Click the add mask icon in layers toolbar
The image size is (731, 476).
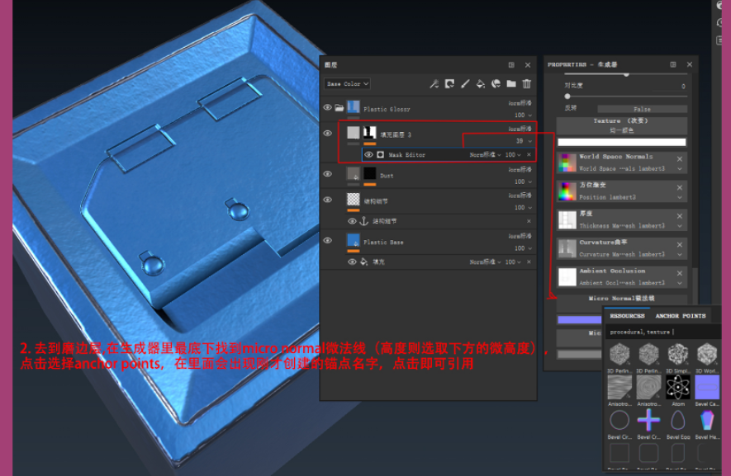point(449,84)
